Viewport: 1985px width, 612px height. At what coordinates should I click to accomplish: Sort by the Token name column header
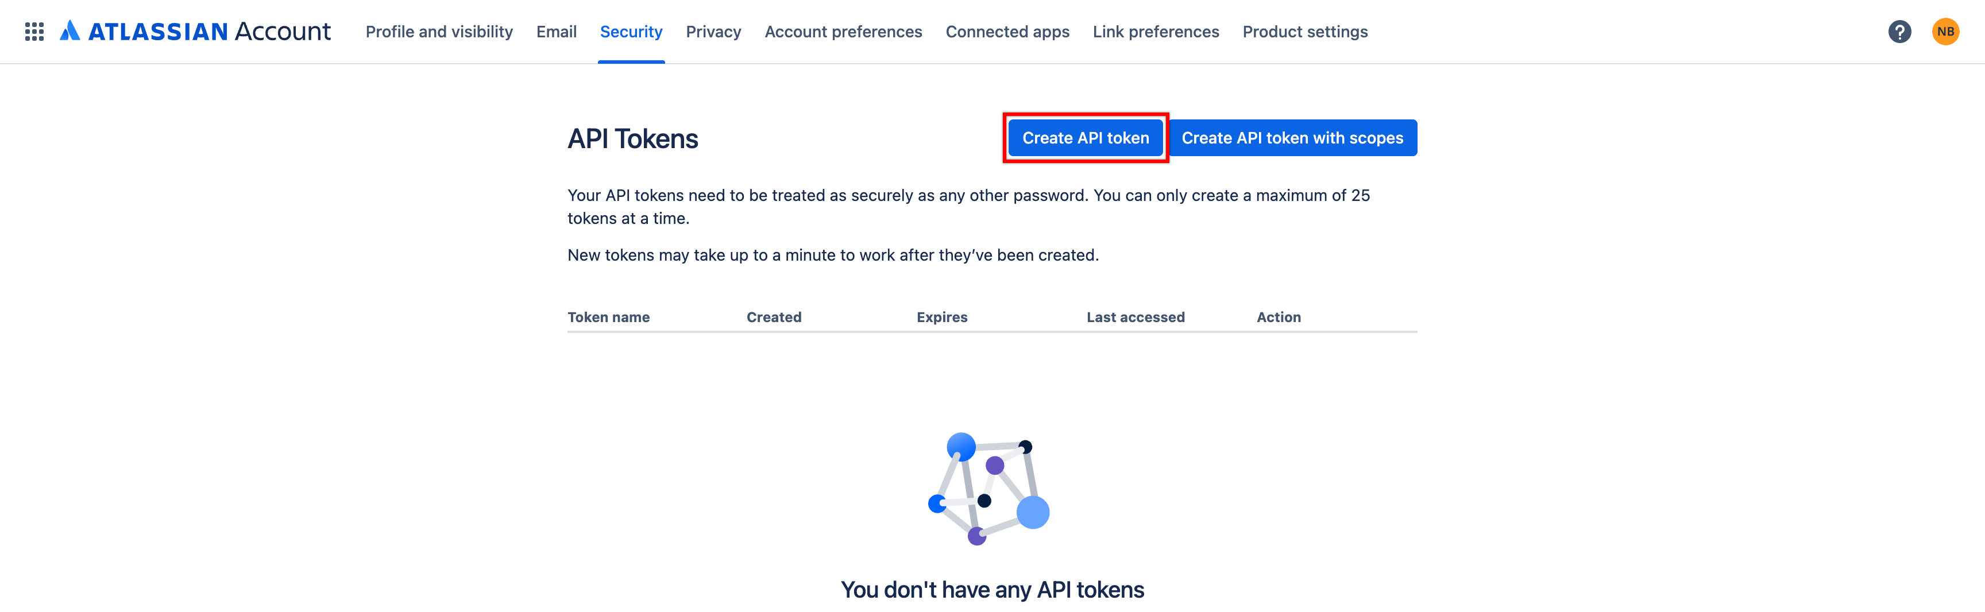pyautogui.click(x=609, y=316)
